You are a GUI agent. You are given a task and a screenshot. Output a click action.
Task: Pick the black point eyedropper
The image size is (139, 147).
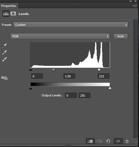[4, 46]
